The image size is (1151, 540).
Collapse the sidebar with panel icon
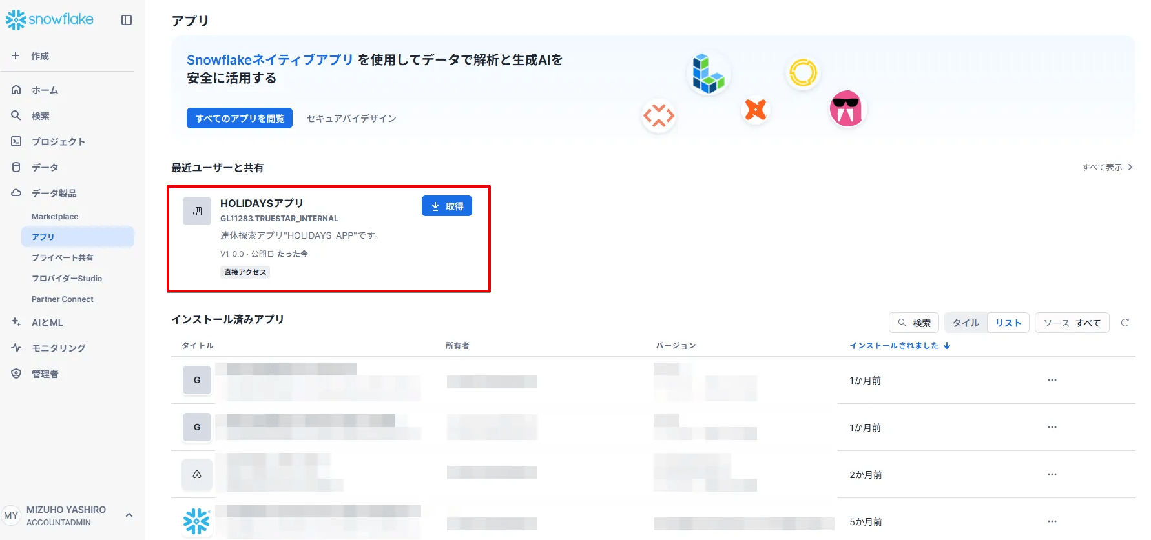pos(127,20)
